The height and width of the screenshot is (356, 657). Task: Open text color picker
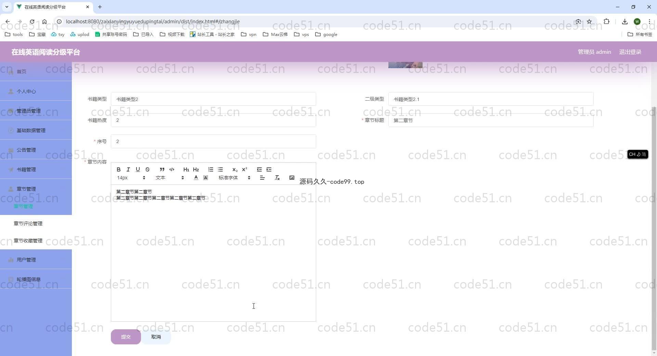tap(196, 178)
